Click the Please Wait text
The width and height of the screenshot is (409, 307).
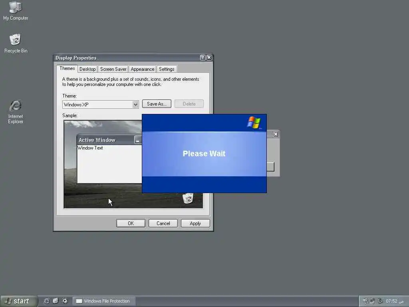[x=204, y=153]
